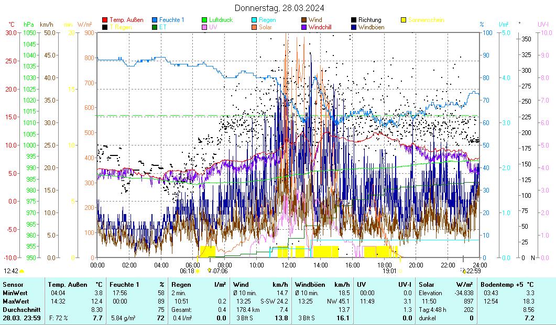The height and width of the screenshot is (325, 556).
Task: Click the sunrise icon next to 06:18
Action: (x=198, y=271)
